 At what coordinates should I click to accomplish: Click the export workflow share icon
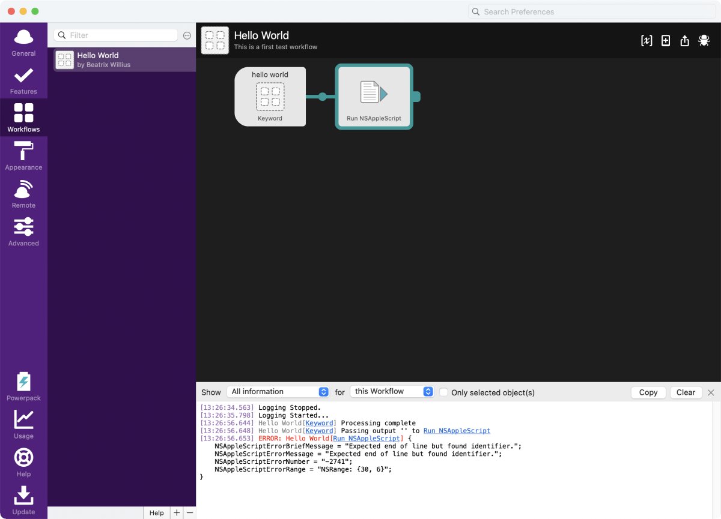pyautogui.click(x=684, y=41)
